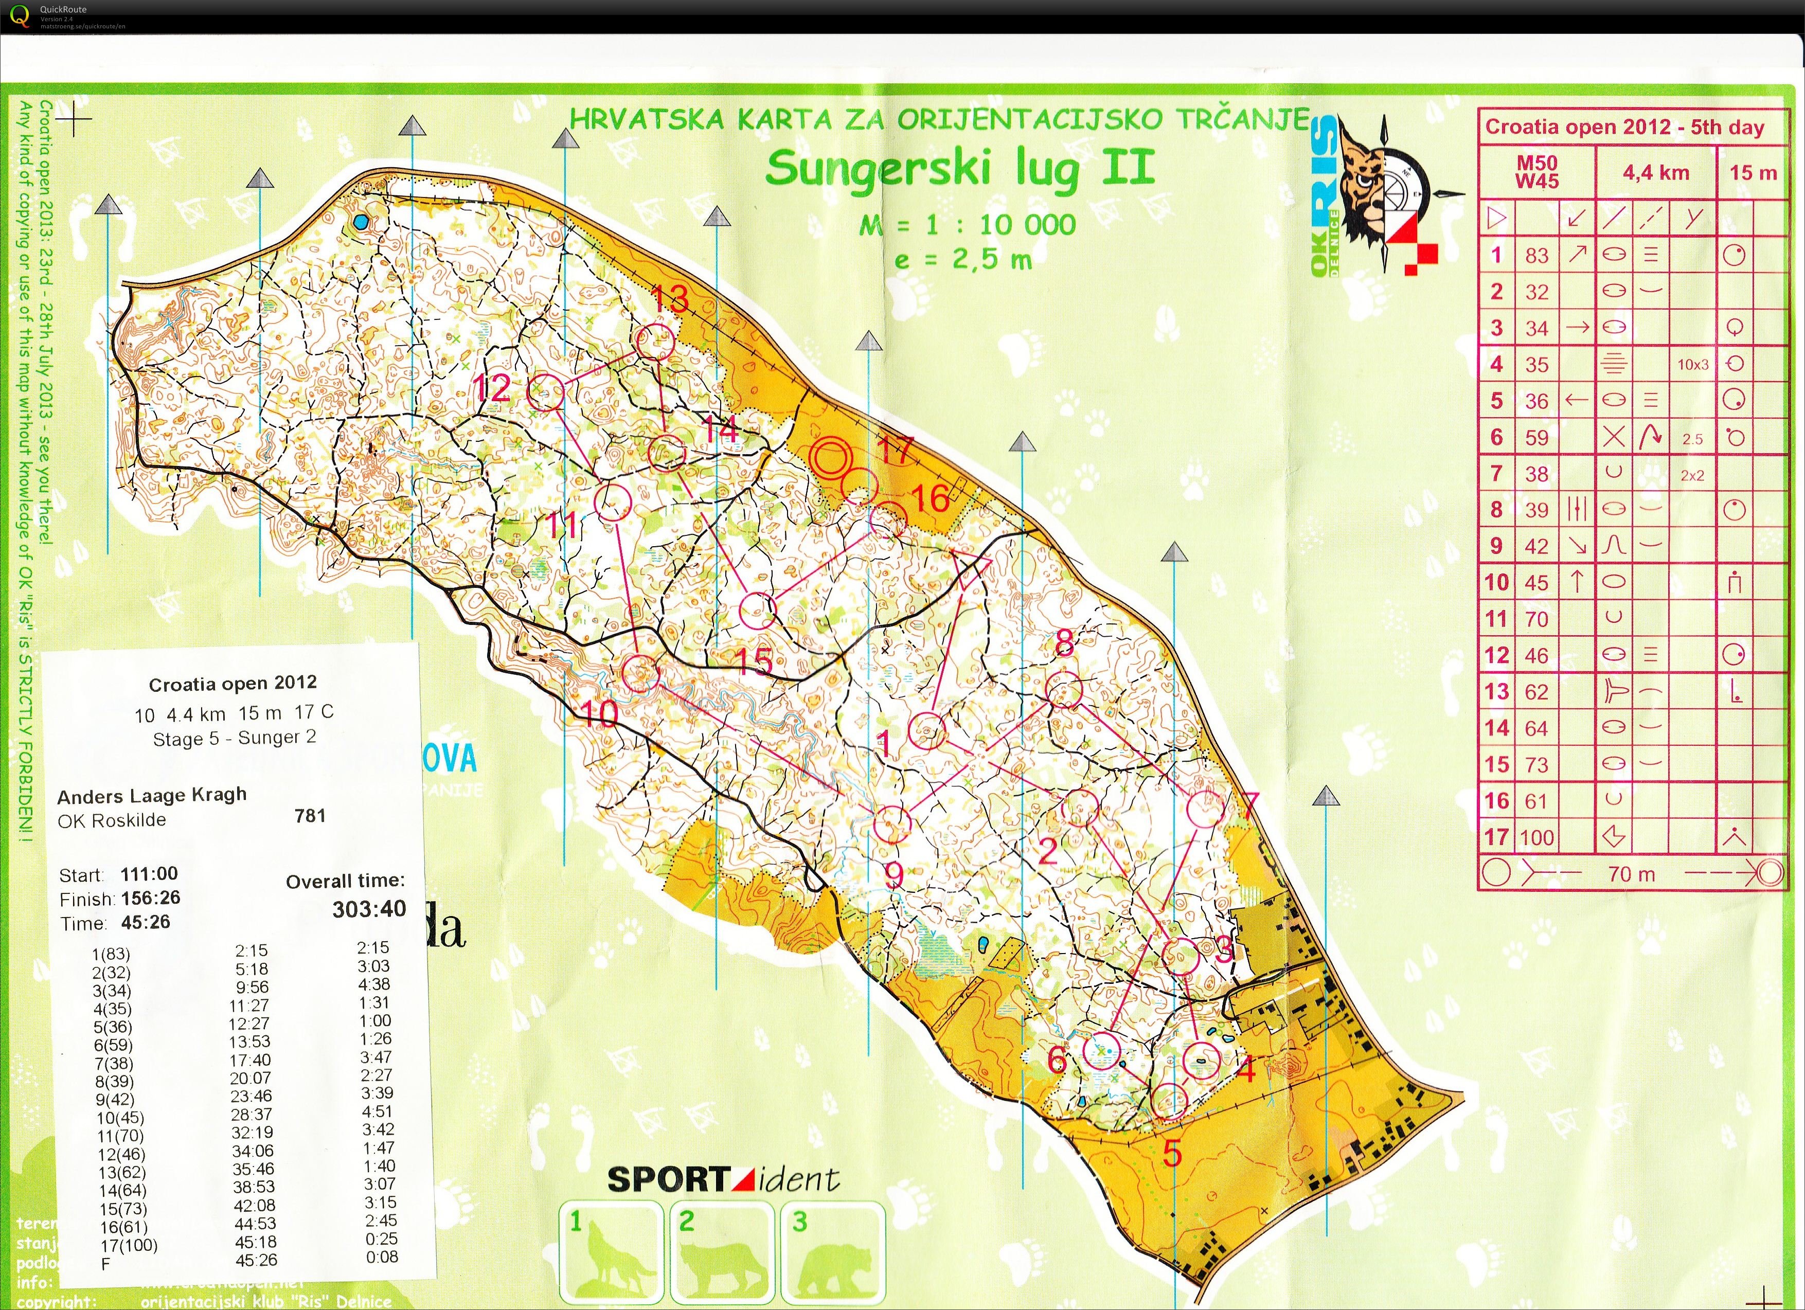The height and width of the screenshot is (1310, 1805).
Task: Click control circle 6 on the map
Action: tap(1102, 1050)
